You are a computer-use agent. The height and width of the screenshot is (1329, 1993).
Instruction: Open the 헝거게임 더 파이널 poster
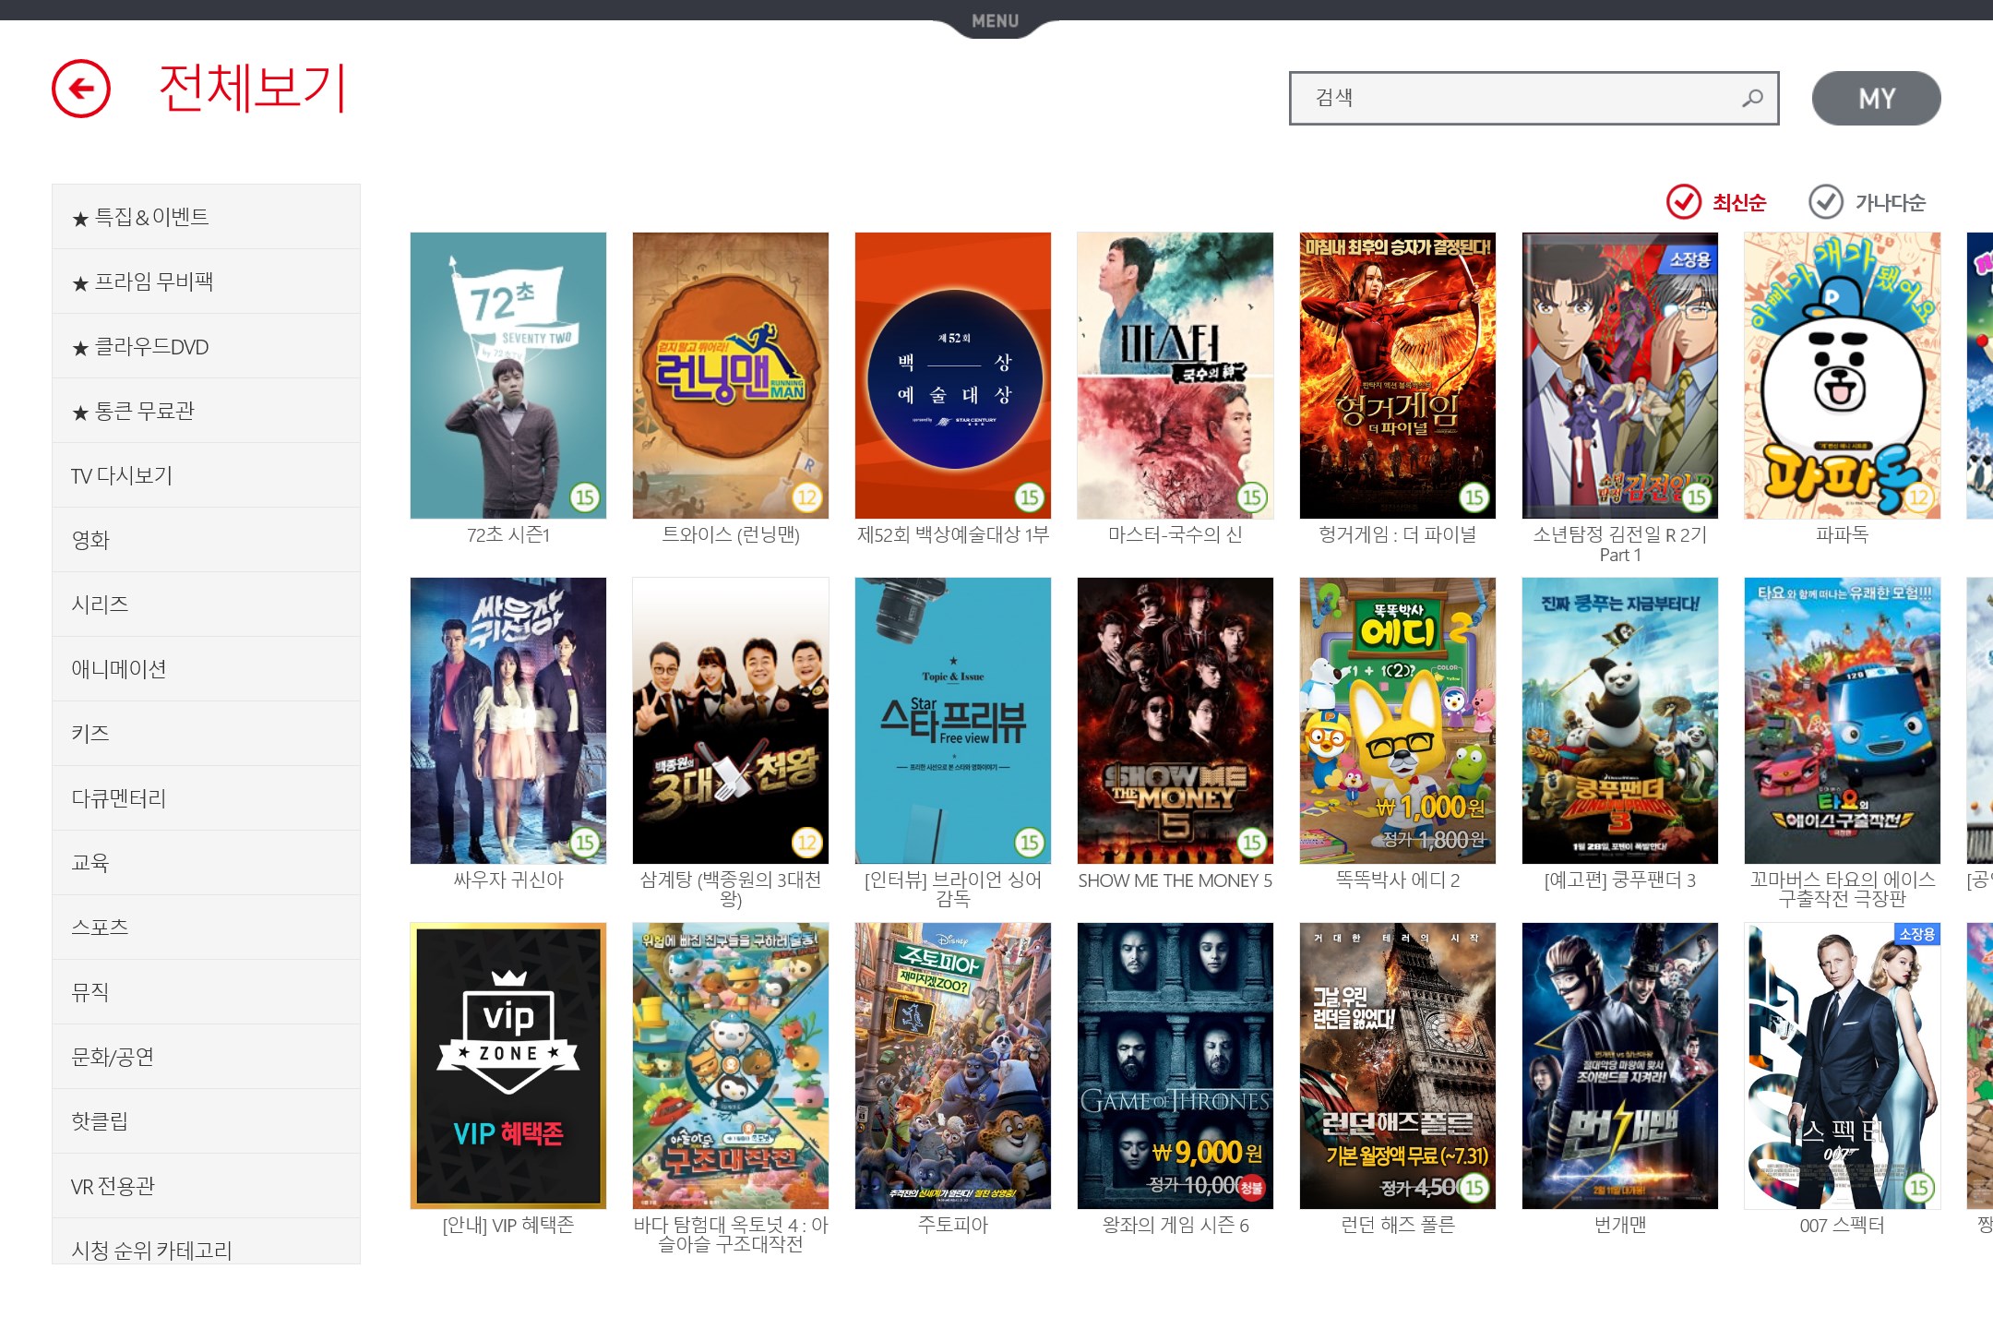(x=1397, y=376)
